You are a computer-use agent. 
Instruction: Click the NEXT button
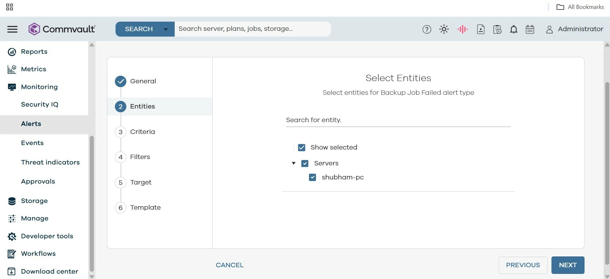click(567, 265)
